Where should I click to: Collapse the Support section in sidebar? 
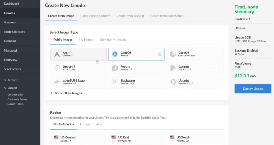(11, 88)
